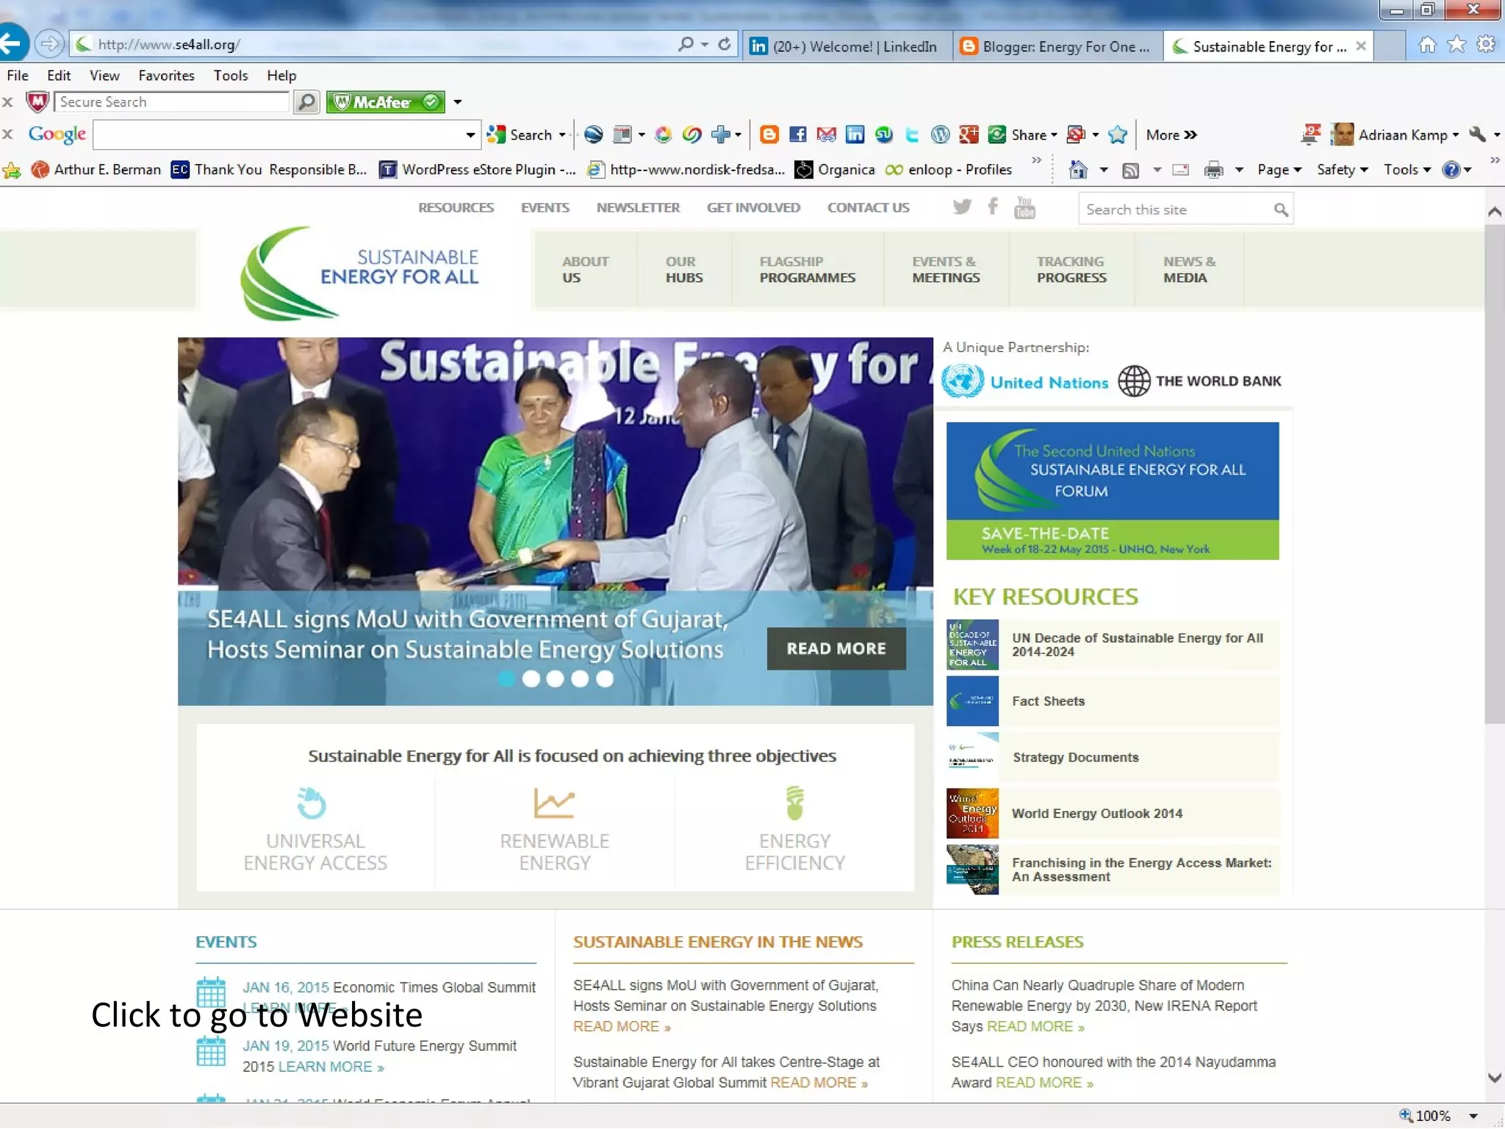Viewport: 1505px width, 1129px height.
Task: Switch to Blogger: Energy For One tab
Action: pyautogui.click(x=1058, y=46)
